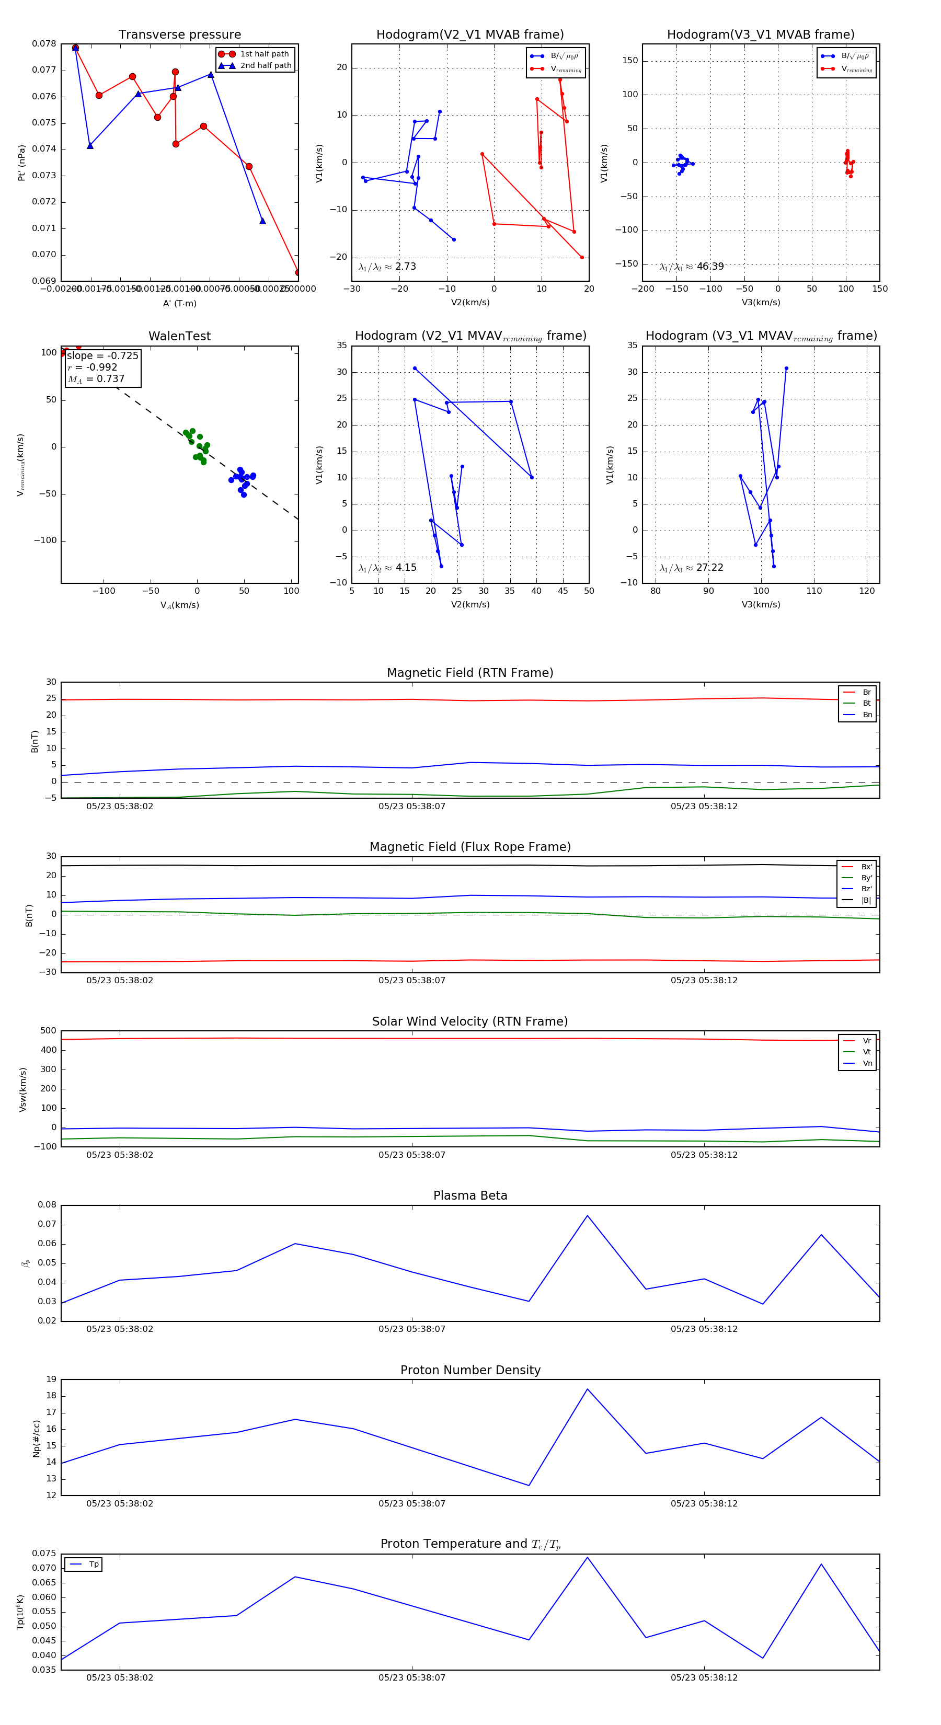Click the "Magnetic Field (RTN Frame)" title
Viewport: 941px width, 1725px height.
point(470,673)
